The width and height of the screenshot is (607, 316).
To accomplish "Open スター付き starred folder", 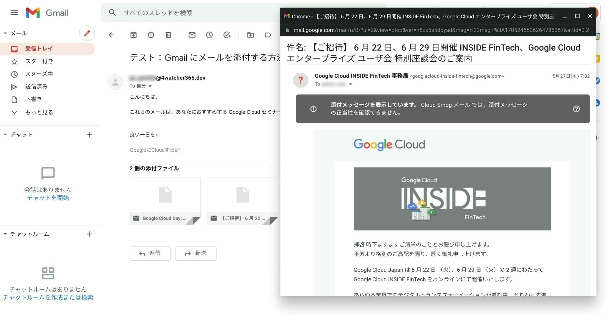I will 47,61.
